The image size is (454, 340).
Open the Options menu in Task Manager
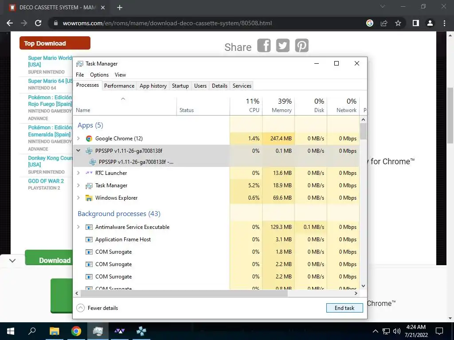coord(99,74)
